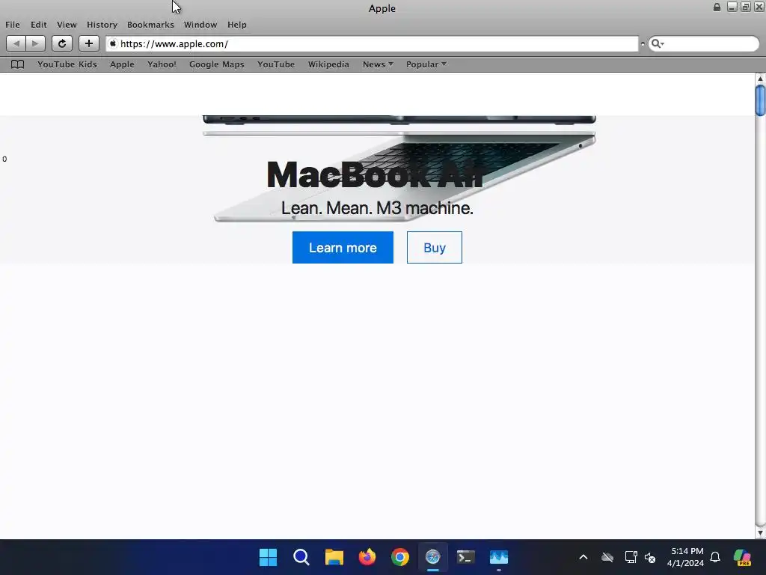Open the network display tray icon
The height and width of the screenshot is (575, 766).
[x=631, y=557]
